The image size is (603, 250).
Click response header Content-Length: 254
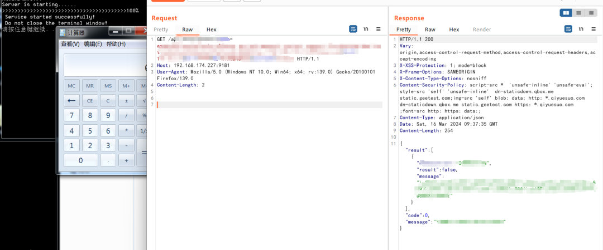pos(426,130)
